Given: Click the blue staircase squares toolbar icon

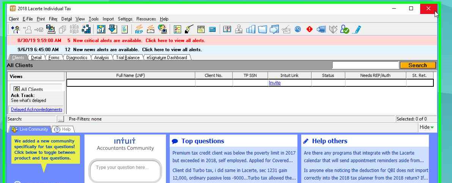Looking at the screenshot, I should pyautogui.click(x=86, y=30).
